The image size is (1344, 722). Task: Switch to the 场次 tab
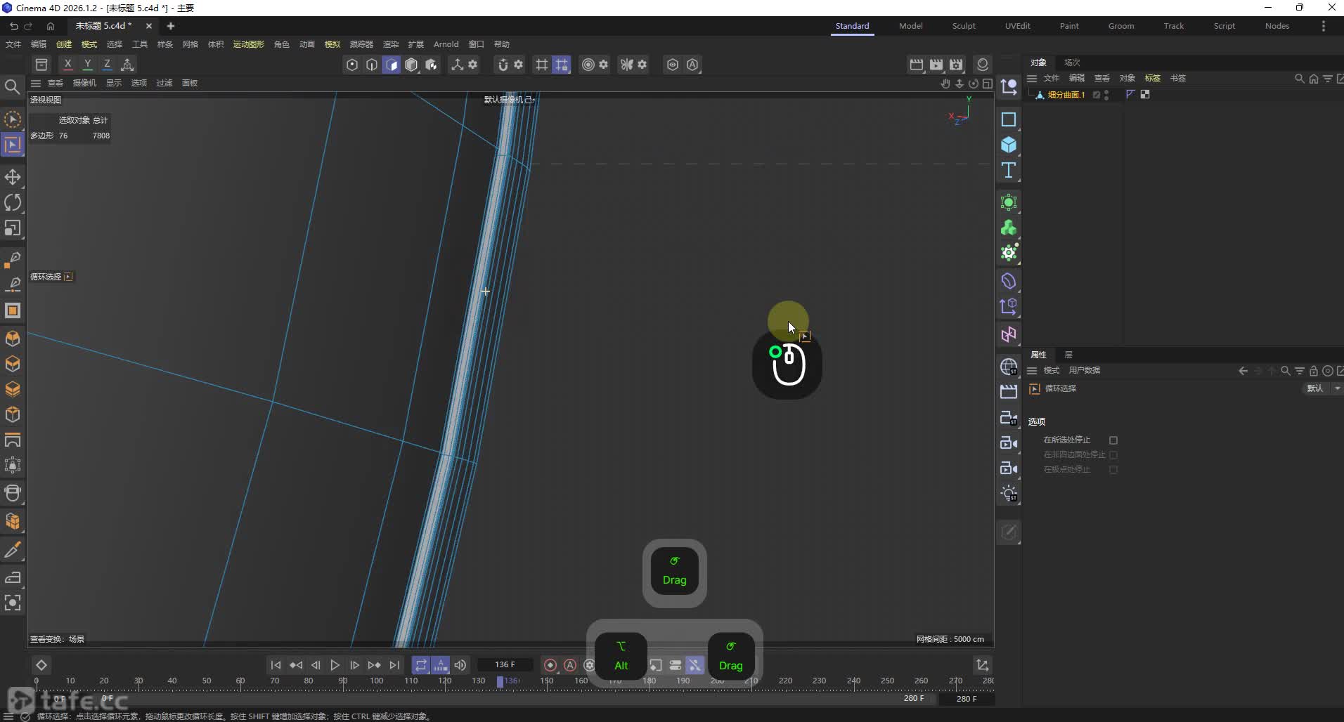click(1072, 63)
